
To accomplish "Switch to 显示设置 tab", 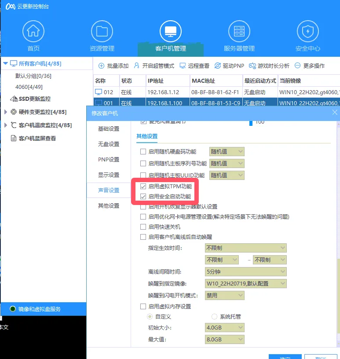I will 109,175.
